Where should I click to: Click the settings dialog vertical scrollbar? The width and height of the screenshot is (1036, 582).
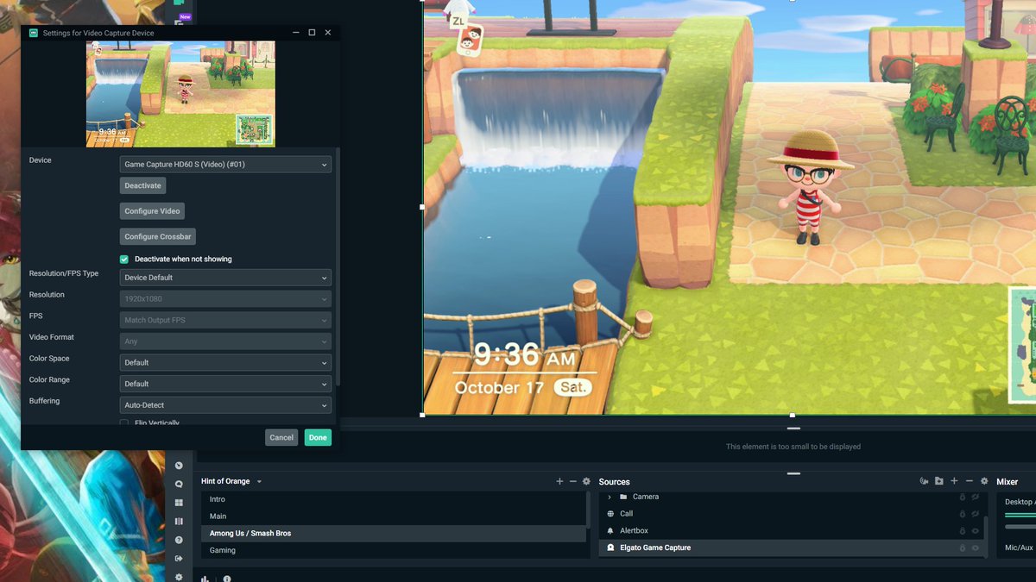click(338, 266)
